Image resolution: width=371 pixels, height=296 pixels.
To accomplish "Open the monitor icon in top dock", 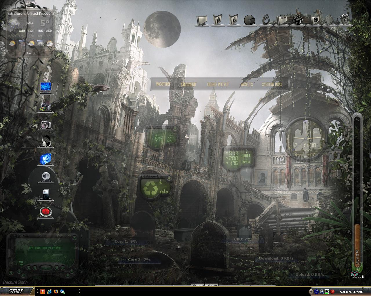I will coord(203,20).
